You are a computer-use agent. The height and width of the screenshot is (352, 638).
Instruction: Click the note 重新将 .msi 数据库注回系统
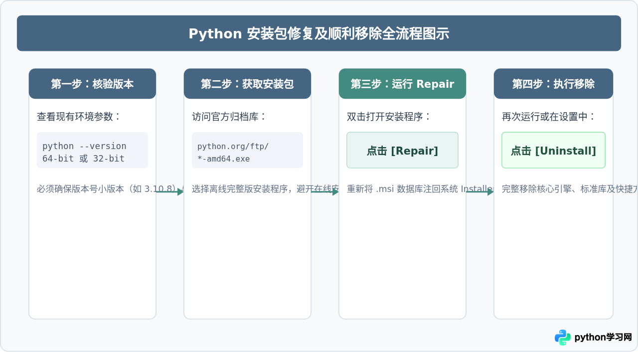click(403, 189)
